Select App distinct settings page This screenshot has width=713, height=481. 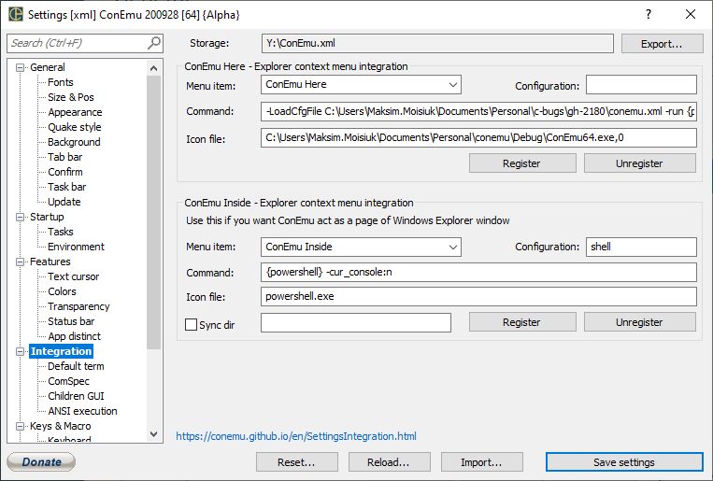click(74, 336)
